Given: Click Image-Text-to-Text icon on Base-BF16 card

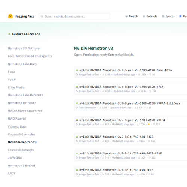Looking at the screenshot, I should (77, 74).
